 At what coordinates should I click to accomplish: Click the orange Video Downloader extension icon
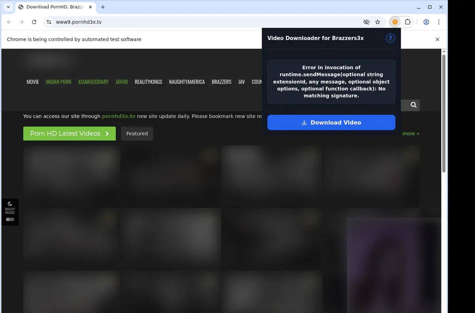point(395,22)
